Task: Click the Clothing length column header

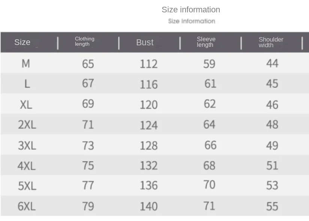Action: click(x=84, y=41)
